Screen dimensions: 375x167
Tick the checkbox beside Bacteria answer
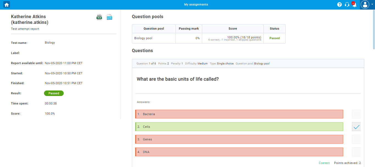click(356, 114)
